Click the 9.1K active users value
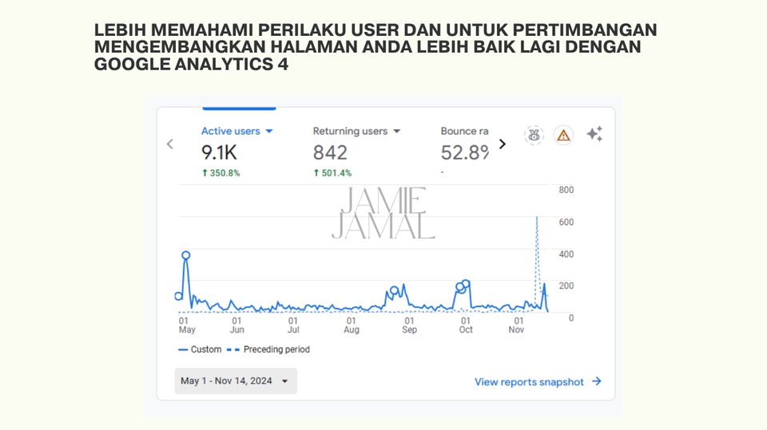The image size is (767, 430). pyautogui.click(x=219, y=152)
